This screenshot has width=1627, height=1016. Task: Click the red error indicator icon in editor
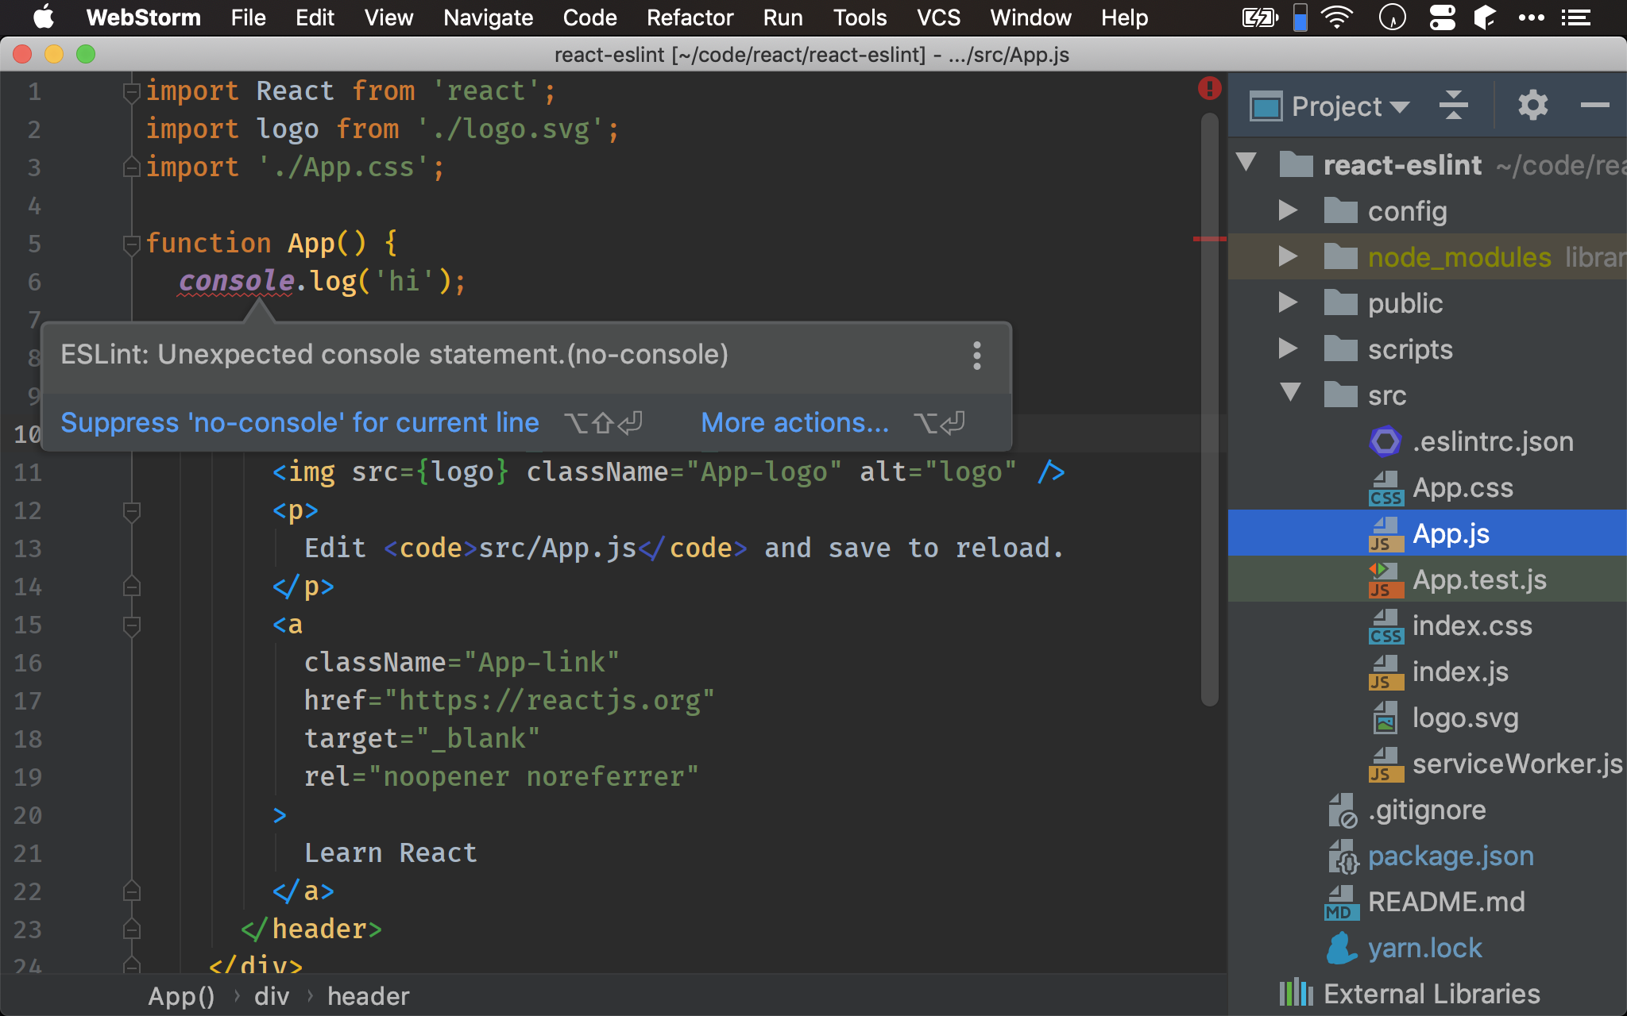coord(1209,88)
